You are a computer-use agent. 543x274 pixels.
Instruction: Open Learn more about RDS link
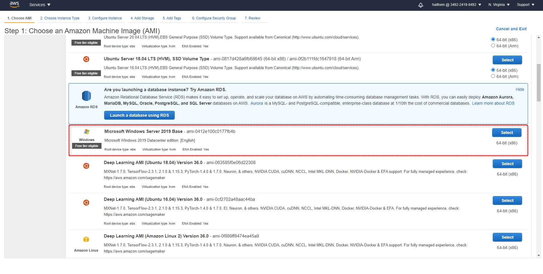point(493,103)
